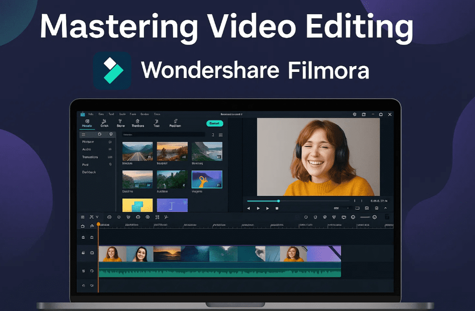
Task: Select the Transitions category in the sidebar
Action: tap(90, 157)
